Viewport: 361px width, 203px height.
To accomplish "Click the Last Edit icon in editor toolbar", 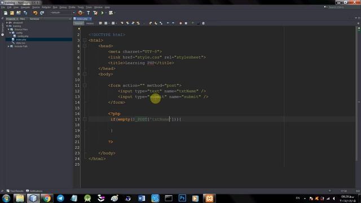I will (x=100, y=23).
